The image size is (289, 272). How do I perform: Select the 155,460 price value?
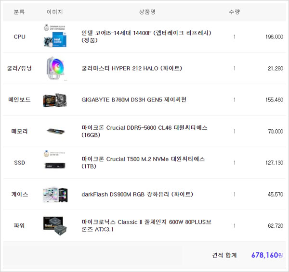point(274,100)
